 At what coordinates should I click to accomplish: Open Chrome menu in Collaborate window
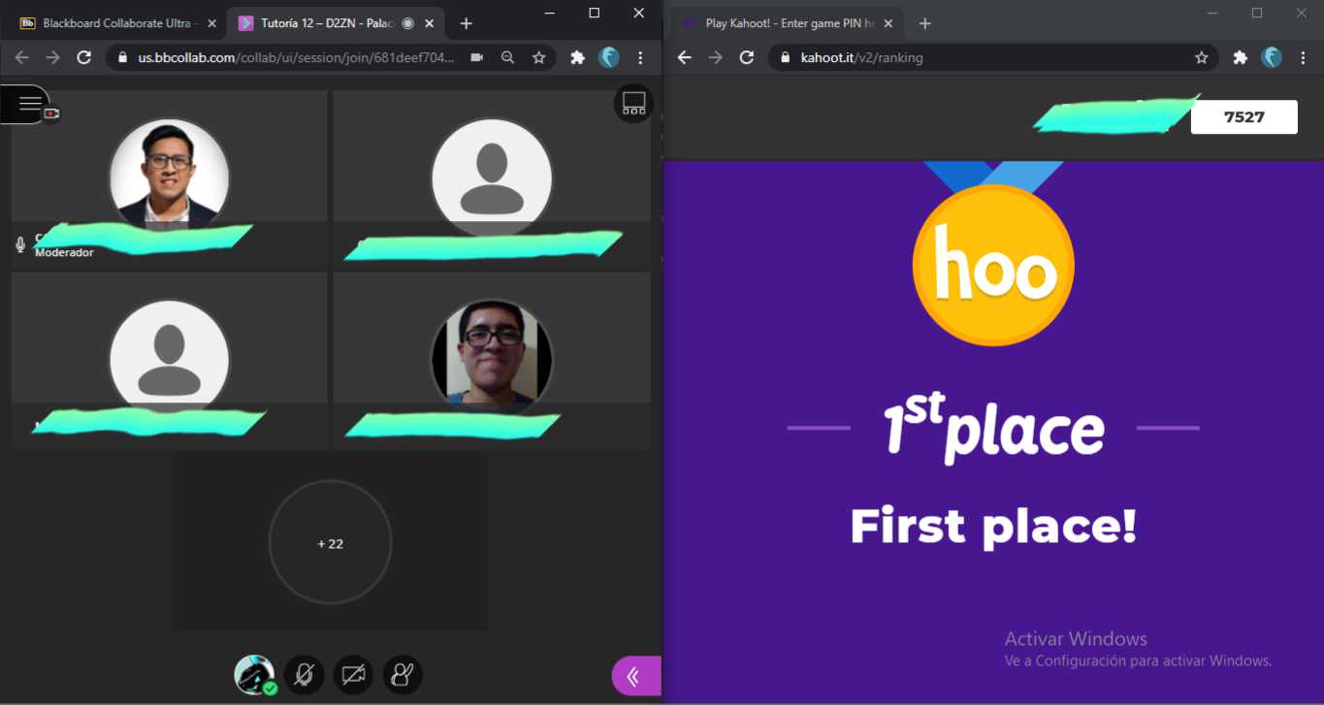pos(640,57)
